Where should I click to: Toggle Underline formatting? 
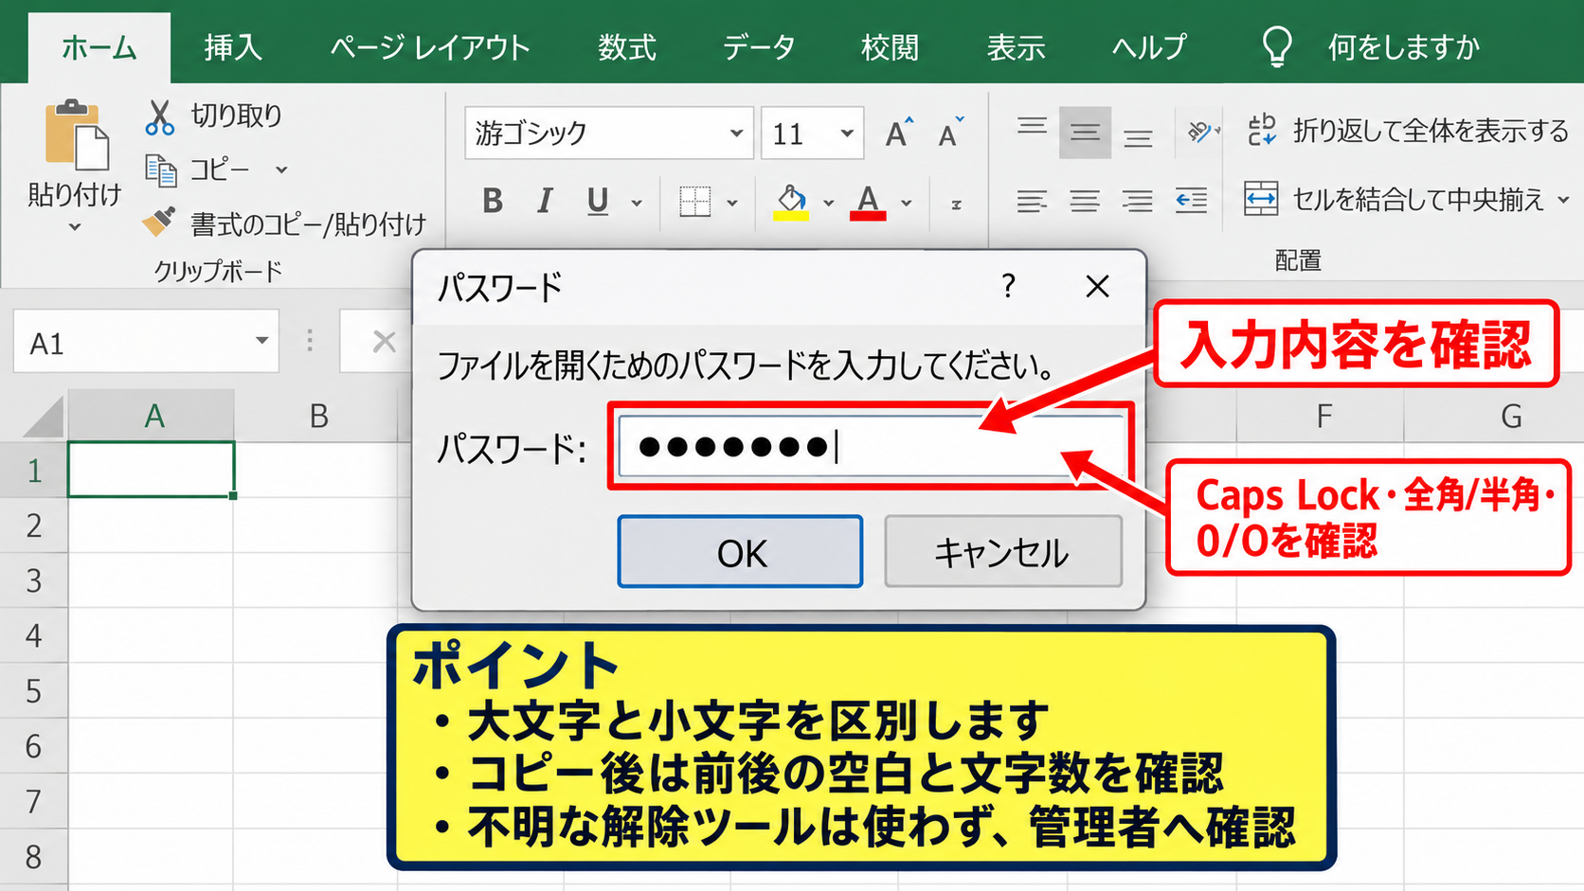click(x=597, y=201)
